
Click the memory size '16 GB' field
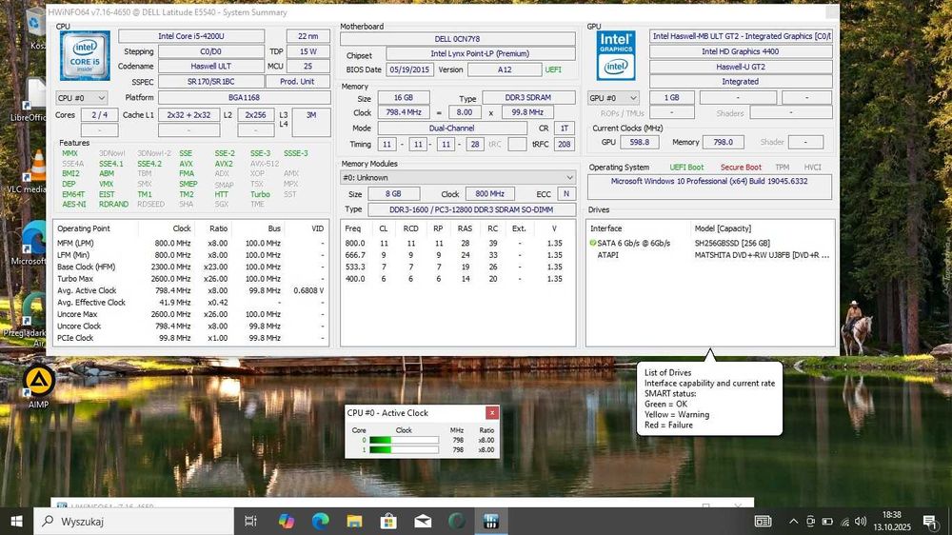click(403, 98)
